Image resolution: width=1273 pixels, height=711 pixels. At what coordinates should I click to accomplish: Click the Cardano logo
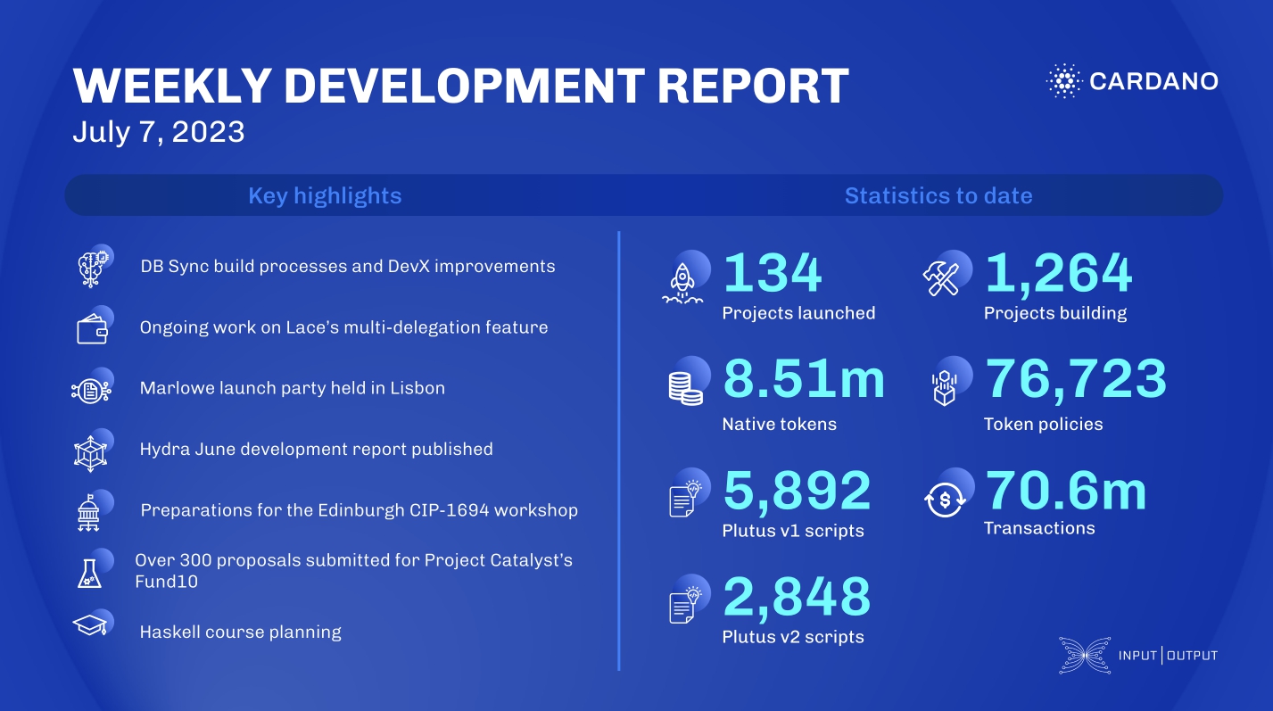[x=1132, y=81]
